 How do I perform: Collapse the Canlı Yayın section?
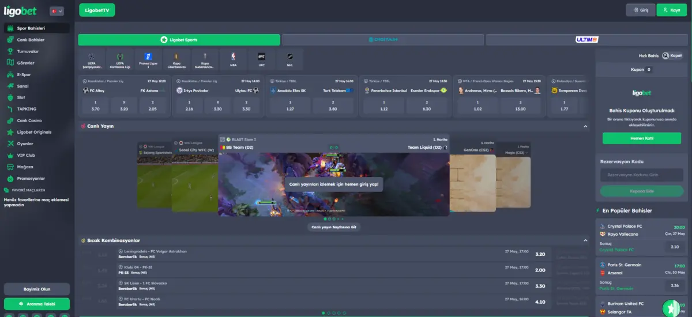586,126
